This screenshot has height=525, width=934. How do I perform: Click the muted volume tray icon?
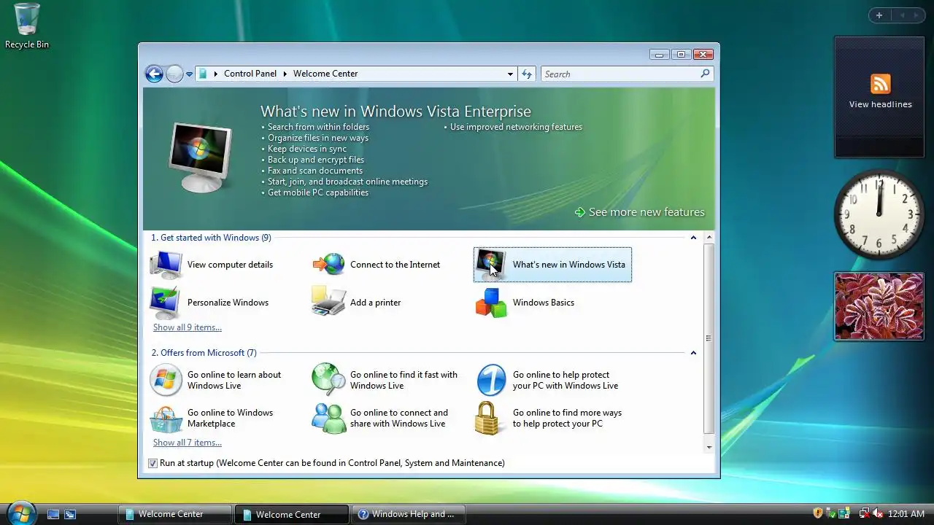pyautogui.click(x=878, y=513)
